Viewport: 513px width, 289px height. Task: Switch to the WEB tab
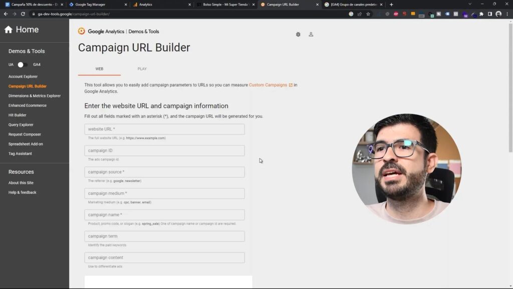click(x=99, y=69)
